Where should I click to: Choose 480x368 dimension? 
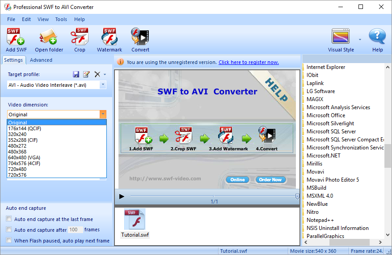point(57,151)
